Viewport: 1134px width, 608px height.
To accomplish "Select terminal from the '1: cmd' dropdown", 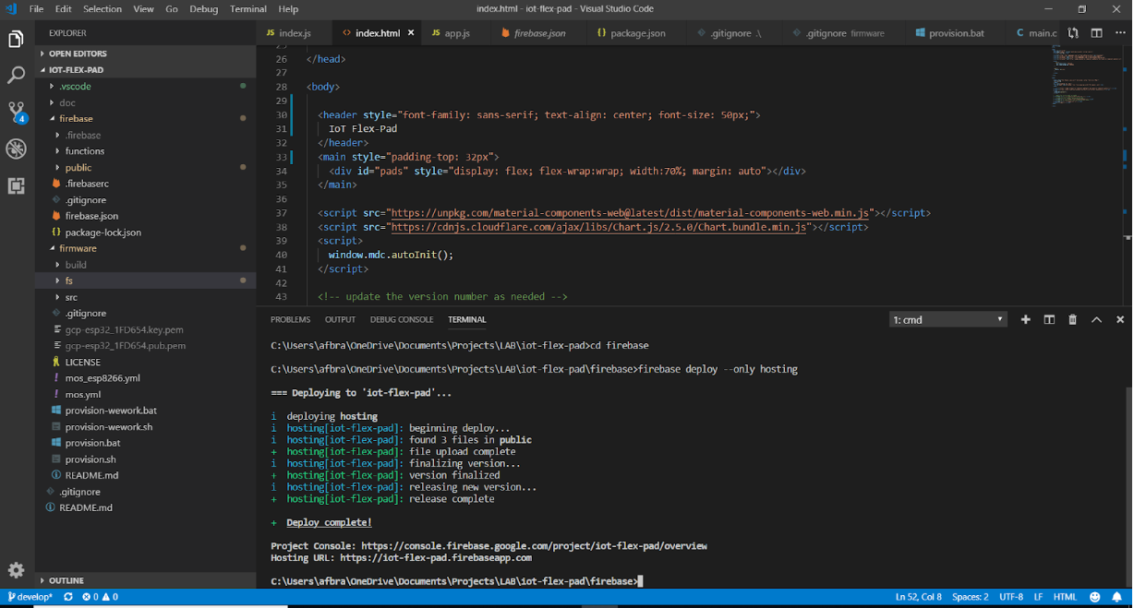I will (x=948, y=319).
